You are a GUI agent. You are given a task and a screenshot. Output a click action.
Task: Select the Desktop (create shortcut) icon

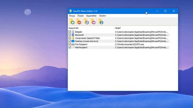click(73, 41)
